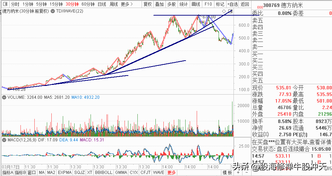Open the TDXWAVE indicator dropdown circle
The height and width of the screenshot is (176, 332).
click(52, 11)
